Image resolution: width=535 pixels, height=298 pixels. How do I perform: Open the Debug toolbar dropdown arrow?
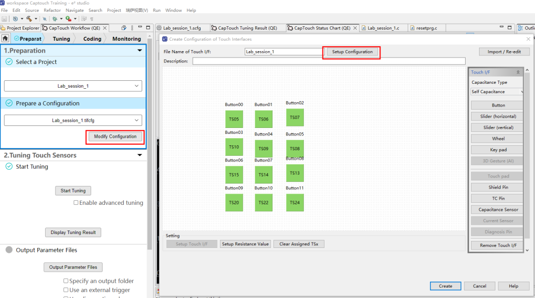(61, 19)
